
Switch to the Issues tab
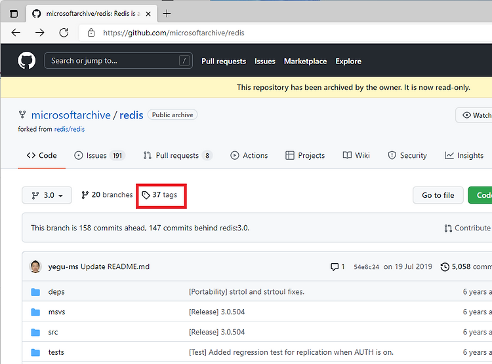pos(100,155)
